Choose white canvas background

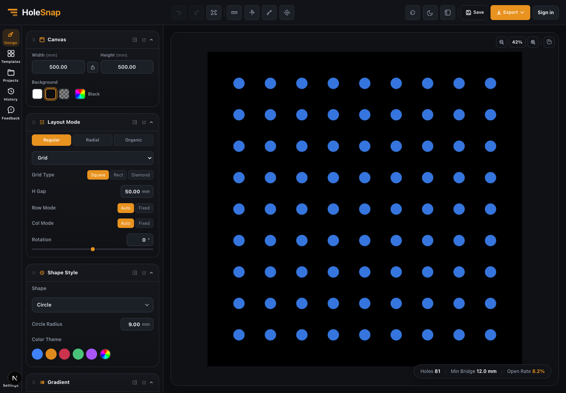click(37, 94)
